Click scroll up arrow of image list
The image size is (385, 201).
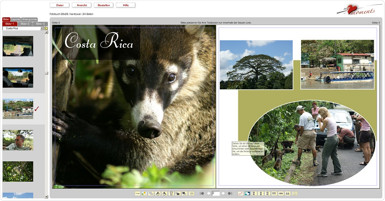tap(47, 32)
